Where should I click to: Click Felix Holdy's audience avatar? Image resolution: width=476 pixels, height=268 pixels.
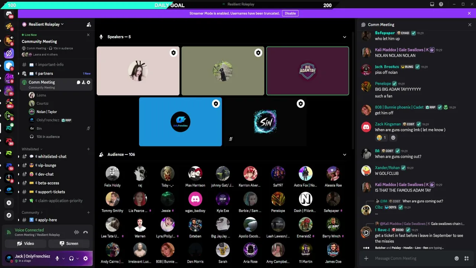tap(112, 174)
